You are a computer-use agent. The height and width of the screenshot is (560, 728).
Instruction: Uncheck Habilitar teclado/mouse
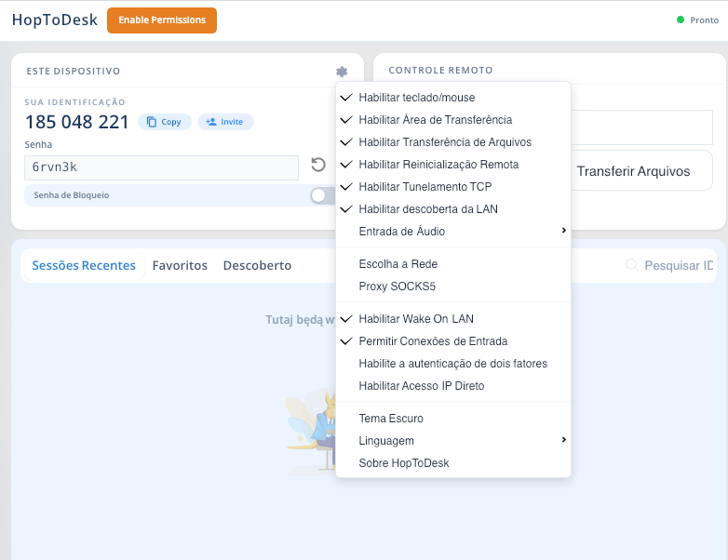[453, 98]
